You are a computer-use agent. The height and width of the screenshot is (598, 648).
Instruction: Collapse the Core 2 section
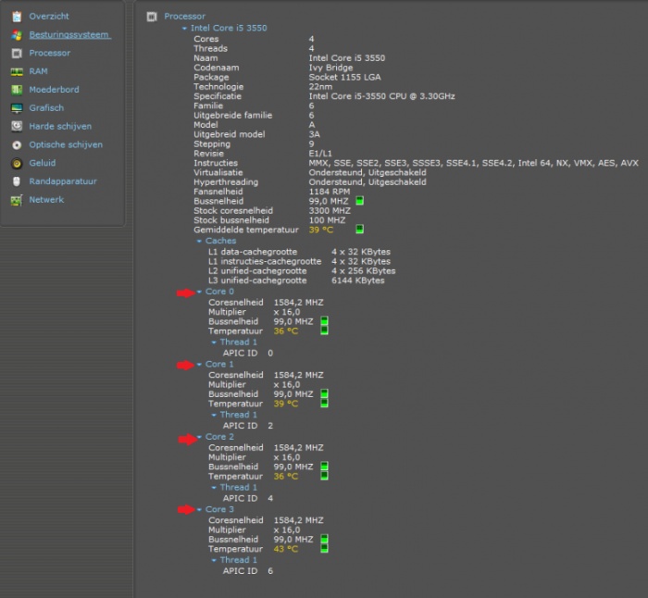pos(199,437)
